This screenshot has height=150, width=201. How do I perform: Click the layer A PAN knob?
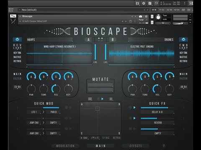coord(31,89)
